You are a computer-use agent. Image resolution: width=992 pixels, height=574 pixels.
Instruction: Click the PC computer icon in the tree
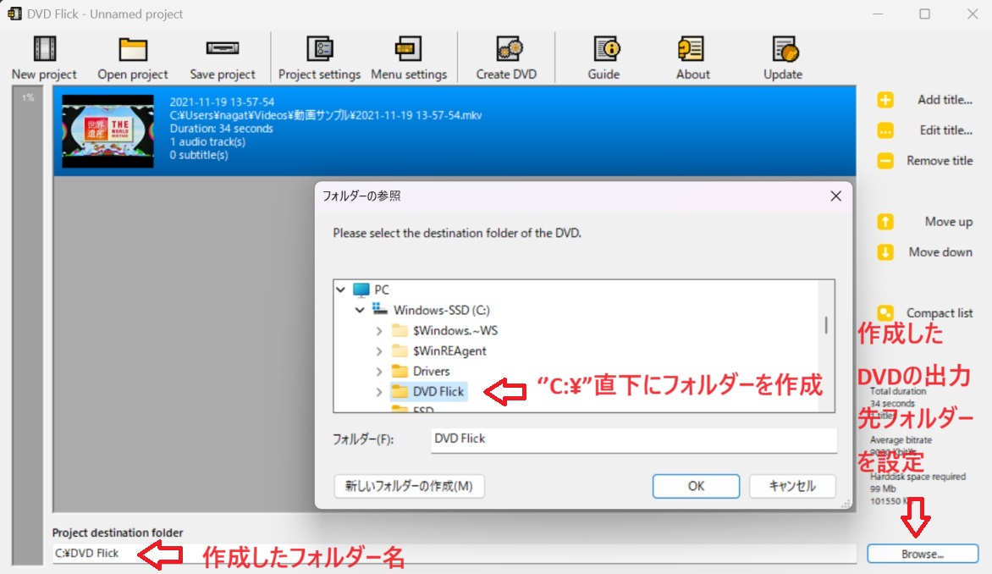pyautogui.click(x=361, y=290)
